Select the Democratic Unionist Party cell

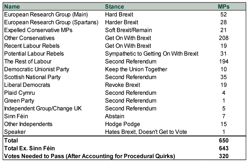point(37,69)
